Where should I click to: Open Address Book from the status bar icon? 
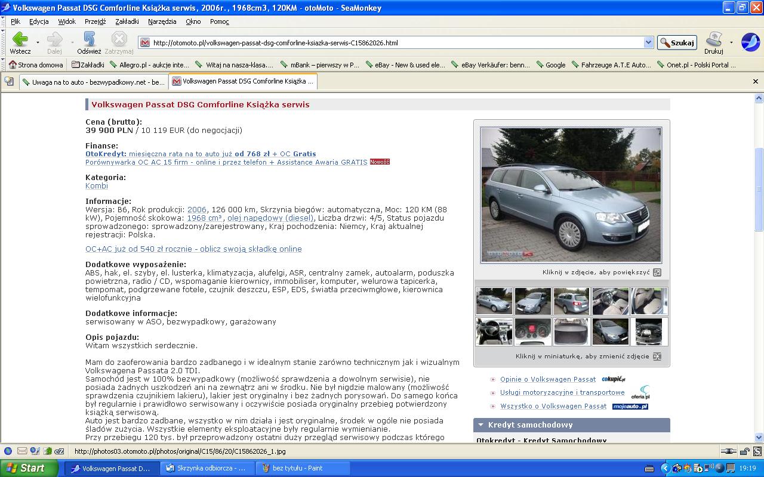(x=48, y=451)
